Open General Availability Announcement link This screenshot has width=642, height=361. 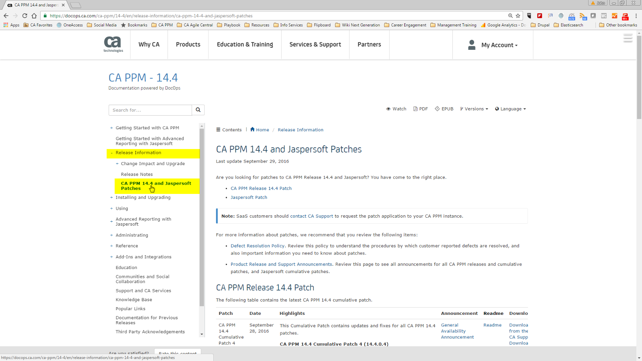pyautogui.click(x=457, y=331)
